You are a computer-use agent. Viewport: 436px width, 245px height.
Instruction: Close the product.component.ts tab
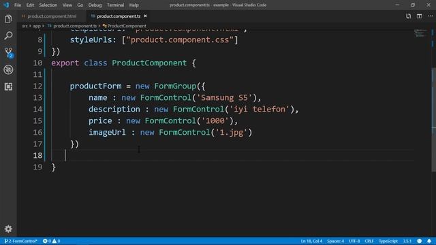(x=145, y=16)
